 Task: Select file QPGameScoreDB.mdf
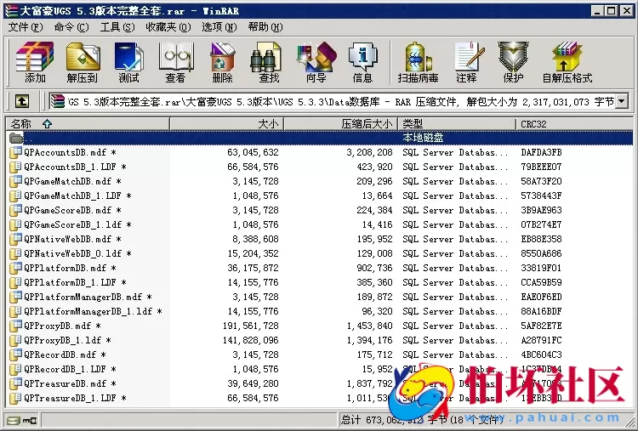point(72,210)
